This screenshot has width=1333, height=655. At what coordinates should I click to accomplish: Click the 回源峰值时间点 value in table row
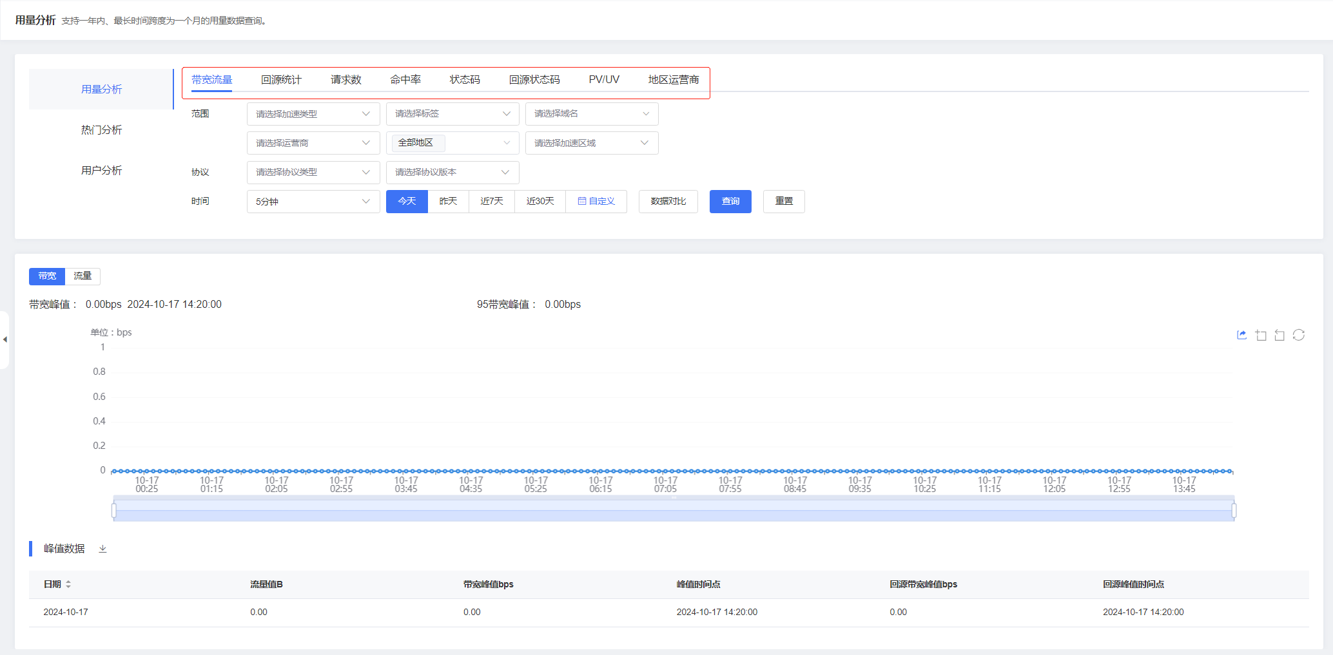point(1143,612)
